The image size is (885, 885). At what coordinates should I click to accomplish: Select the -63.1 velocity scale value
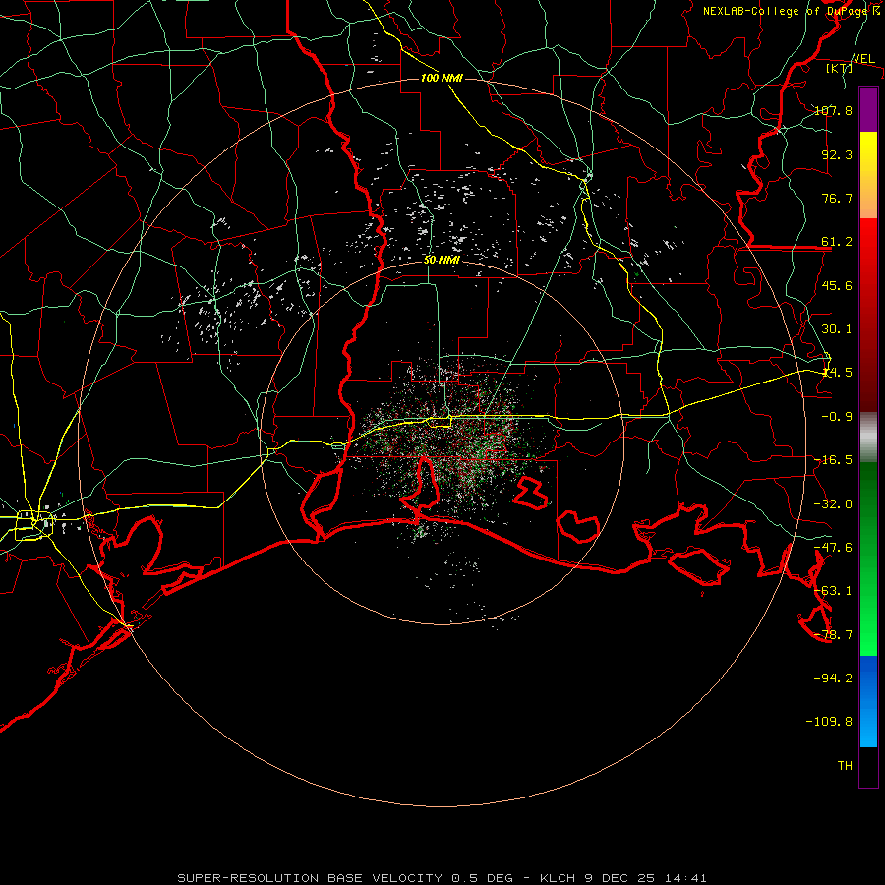(833, 591)
